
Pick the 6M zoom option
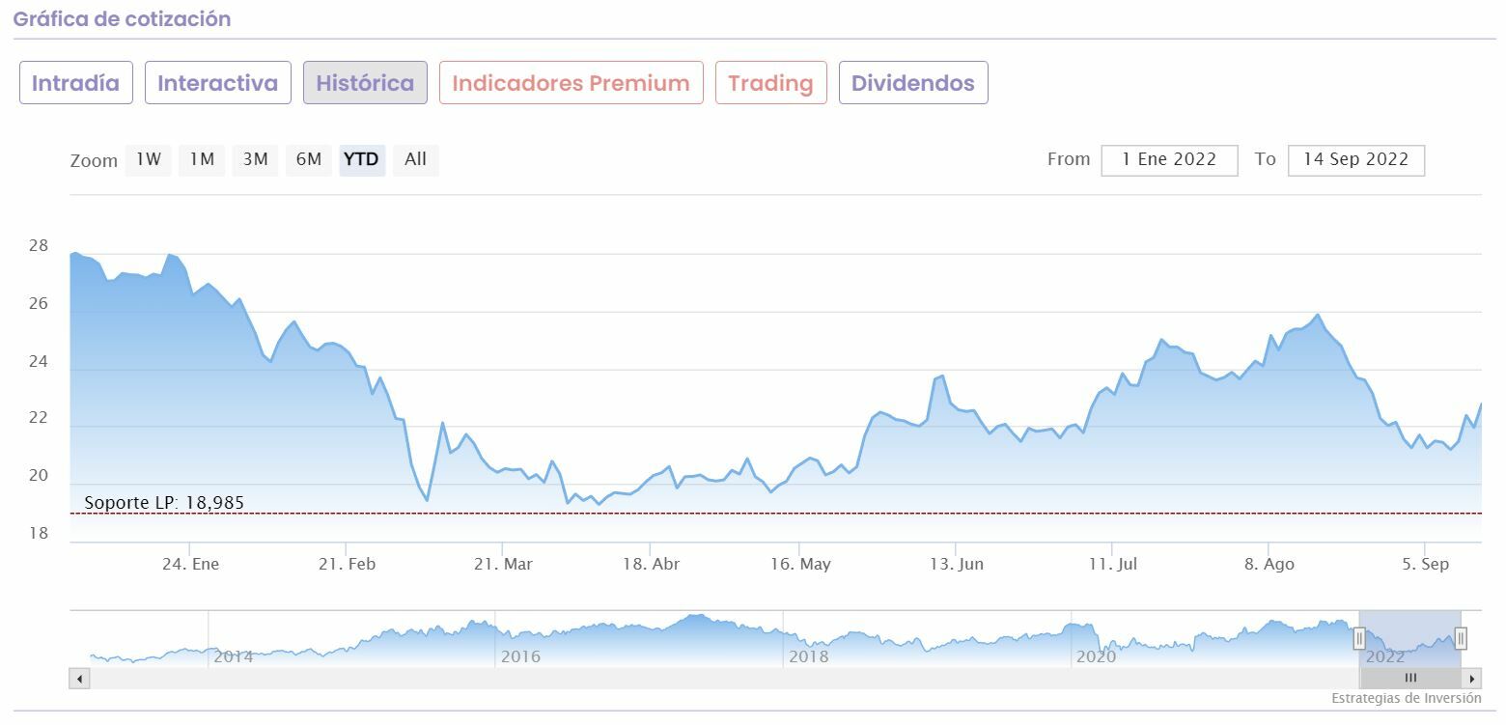tap(309, 159)
